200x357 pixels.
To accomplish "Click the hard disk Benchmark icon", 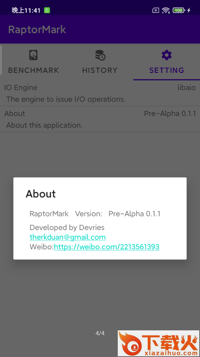I will 33,55.
